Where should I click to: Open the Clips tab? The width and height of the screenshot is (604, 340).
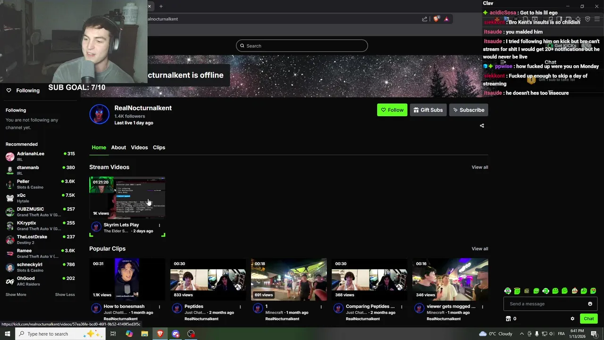[159, 147]
